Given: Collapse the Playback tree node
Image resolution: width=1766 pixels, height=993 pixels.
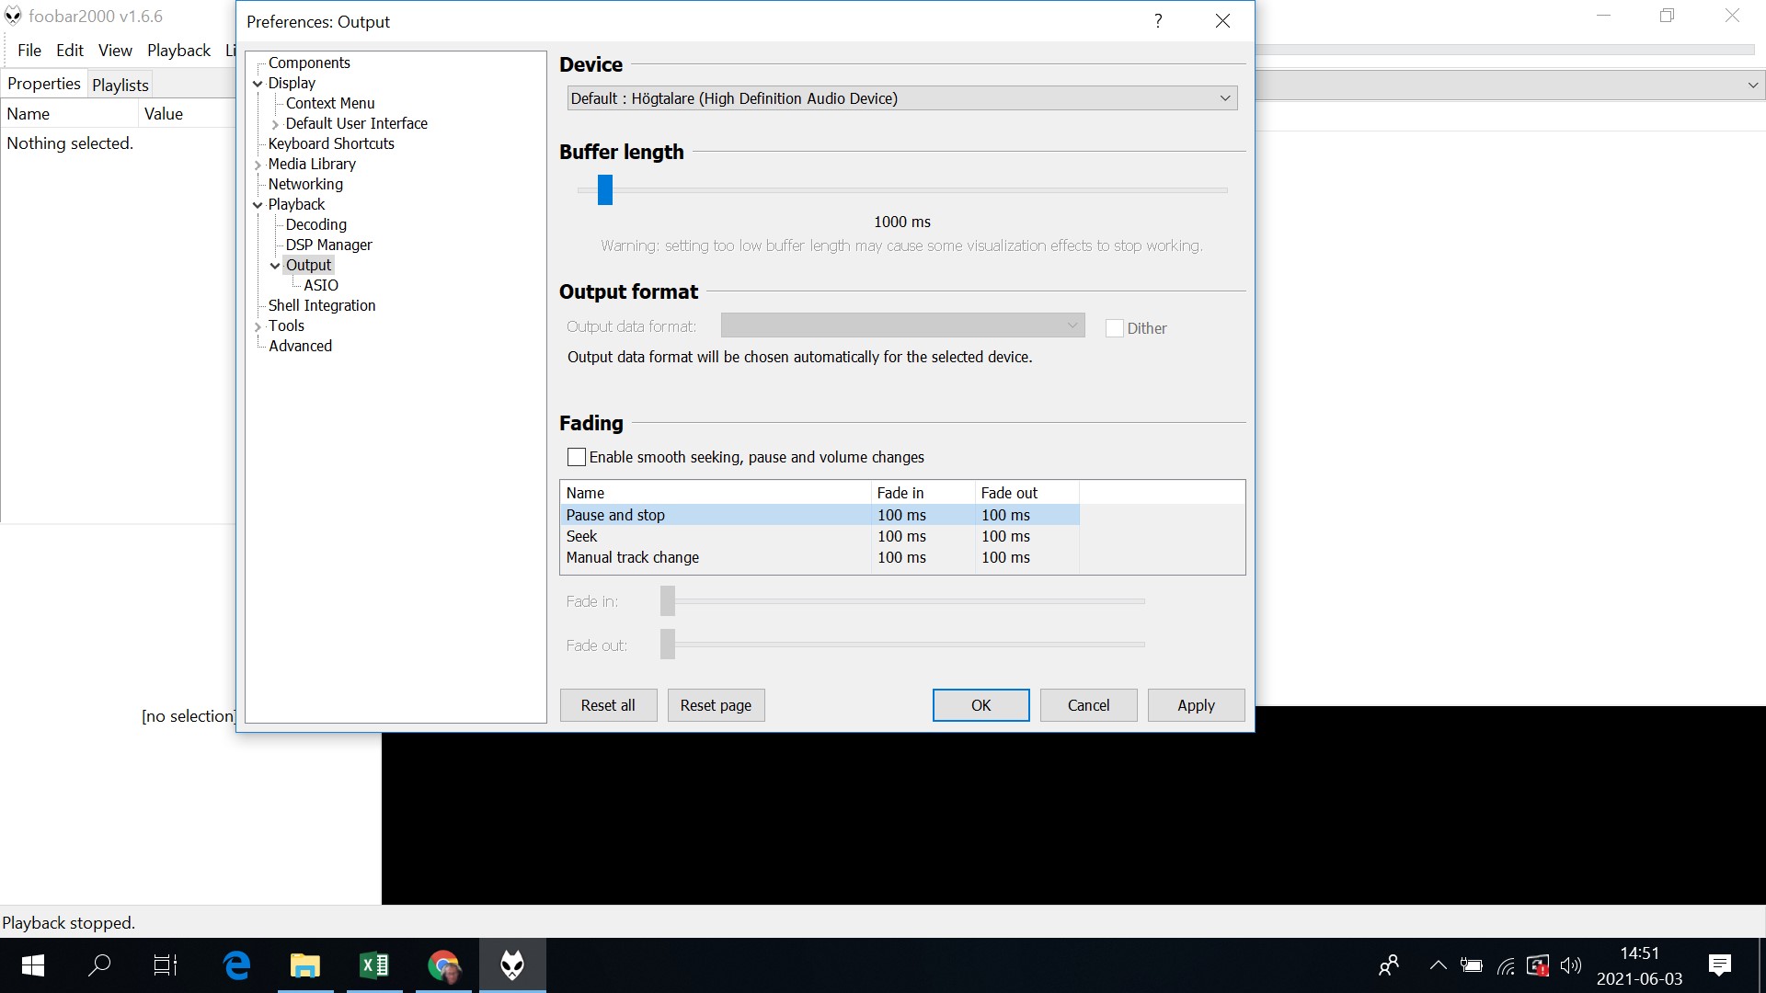Looking at the screenshot, I should point(258,205).
